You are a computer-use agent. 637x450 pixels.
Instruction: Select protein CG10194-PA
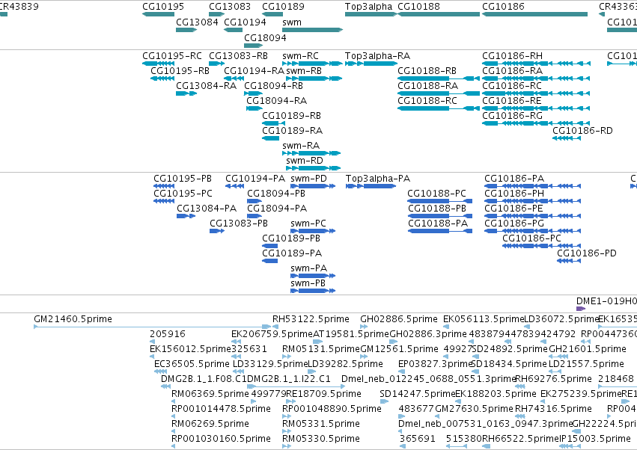tap(235, 186)
